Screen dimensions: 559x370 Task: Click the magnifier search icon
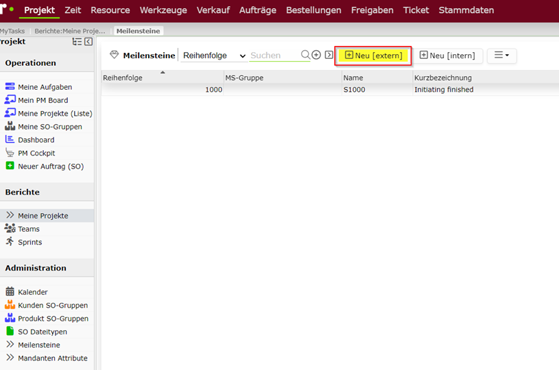pyautogui.click(x=305, y=55)
